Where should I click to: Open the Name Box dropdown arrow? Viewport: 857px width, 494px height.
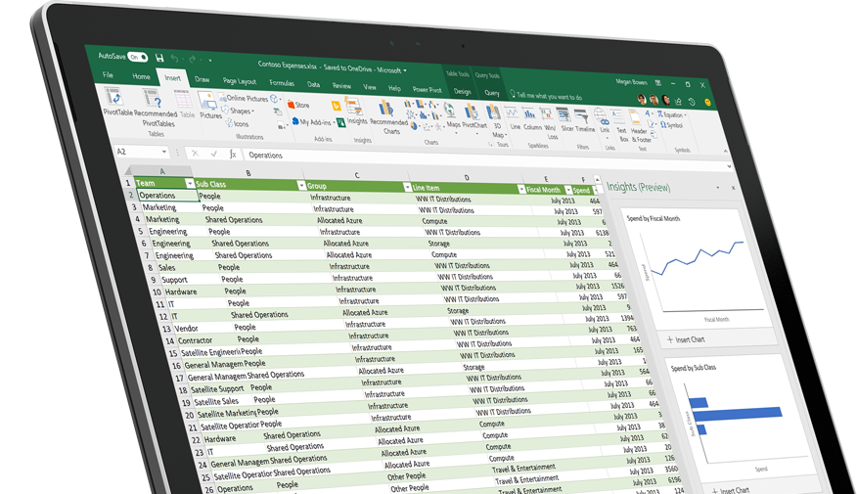[x=163, y=153]
